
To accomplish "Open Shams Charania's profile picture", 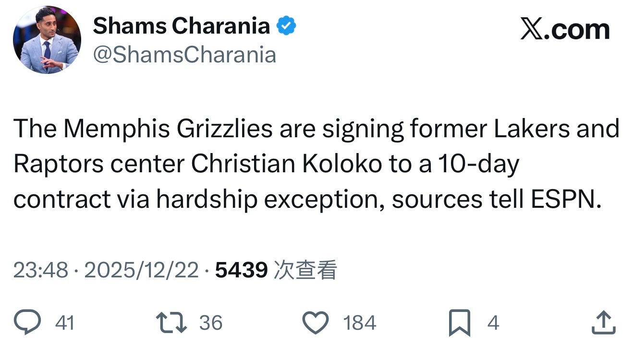I will tap(47, 40).
